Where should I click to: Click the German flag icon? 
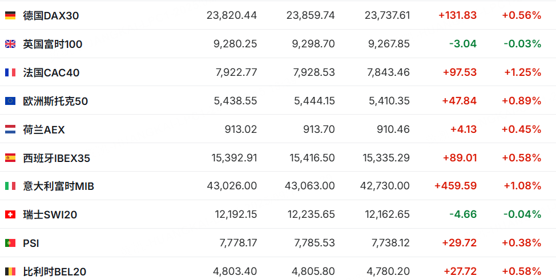click(10, 15)
